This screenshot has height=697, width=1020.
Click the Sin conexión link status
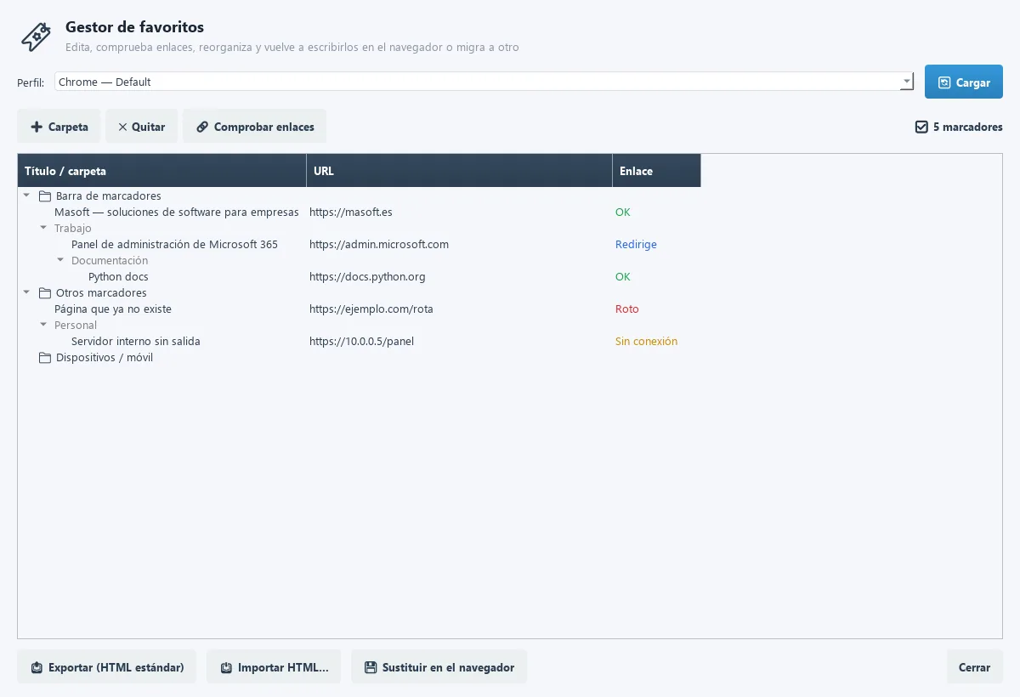coord(646,342)
